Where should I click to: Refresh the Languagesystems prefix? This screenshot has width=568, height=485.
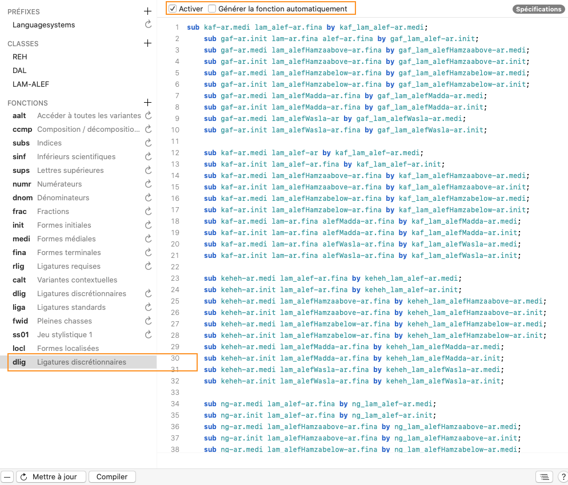[149, 25]
